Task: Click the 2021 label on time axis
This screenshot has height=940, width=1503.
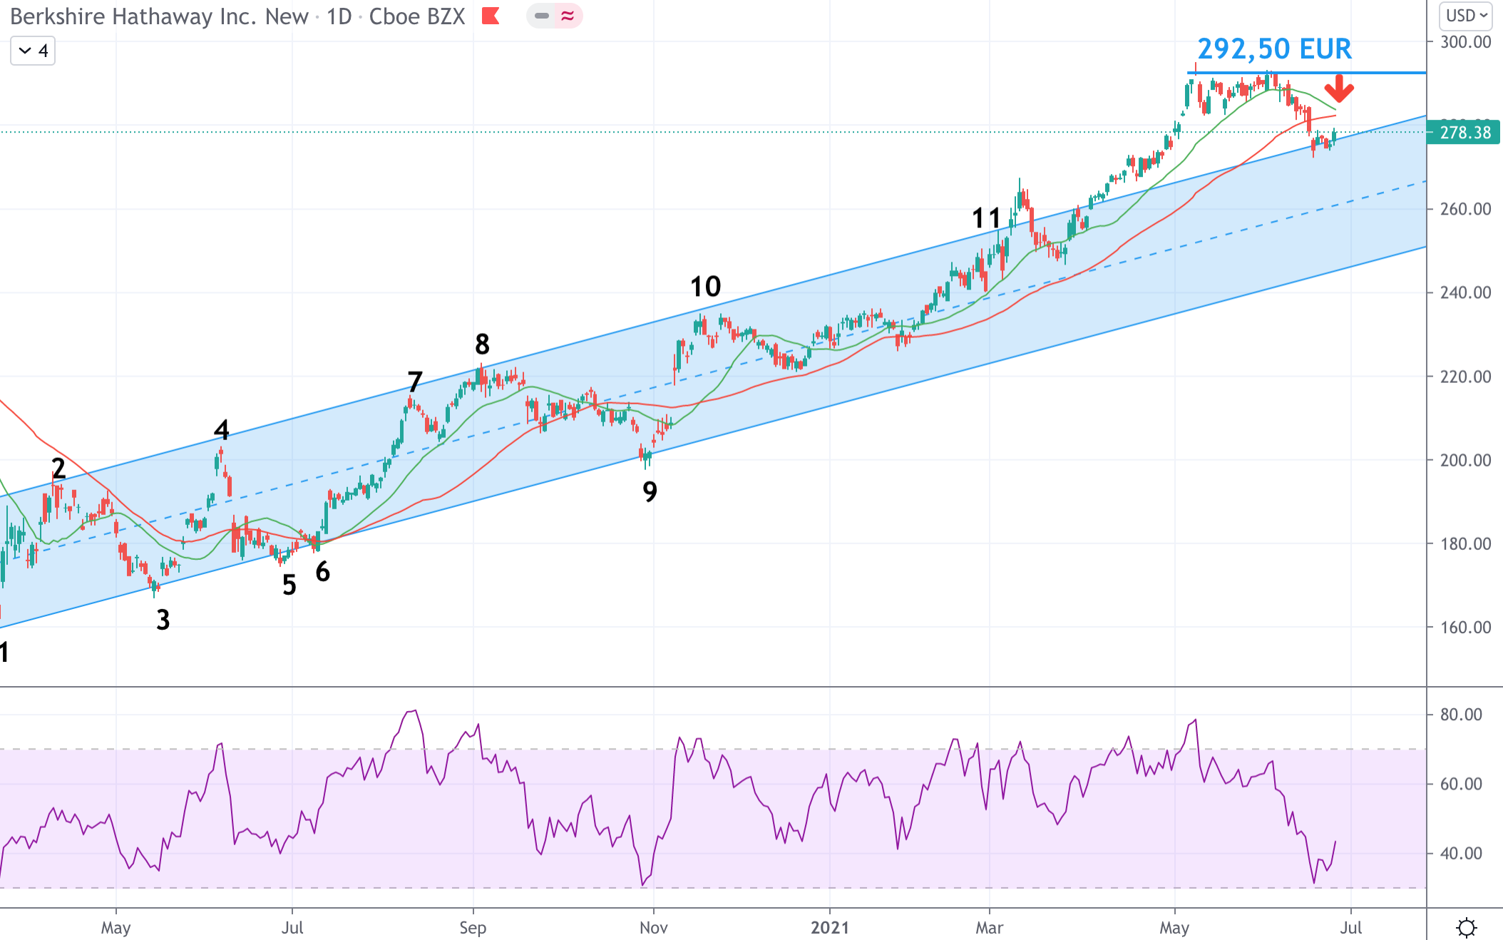Action: 830,927
